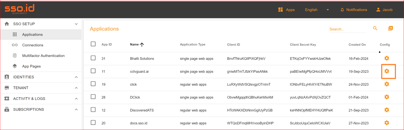Expand the ACTIVITY & LOGS section

click(x=76, y=99)
